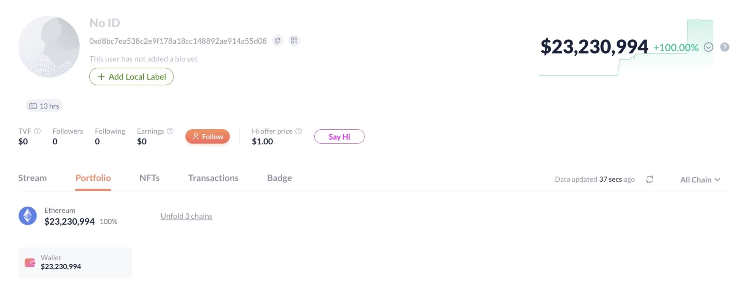Click the refresh data icon

click(x=649, y=179)
